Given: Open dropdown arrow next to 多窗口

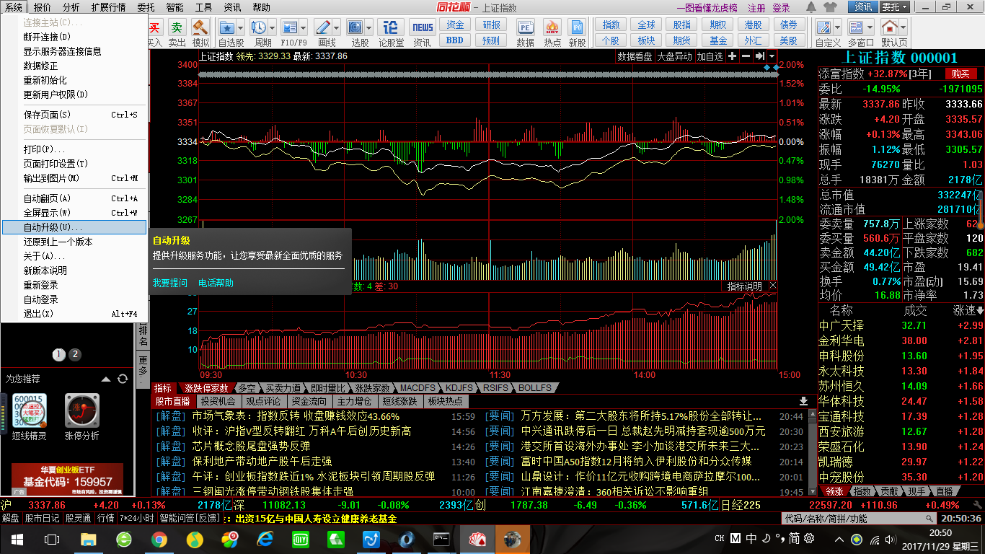Looking at the screenshot, I should 870,28.
